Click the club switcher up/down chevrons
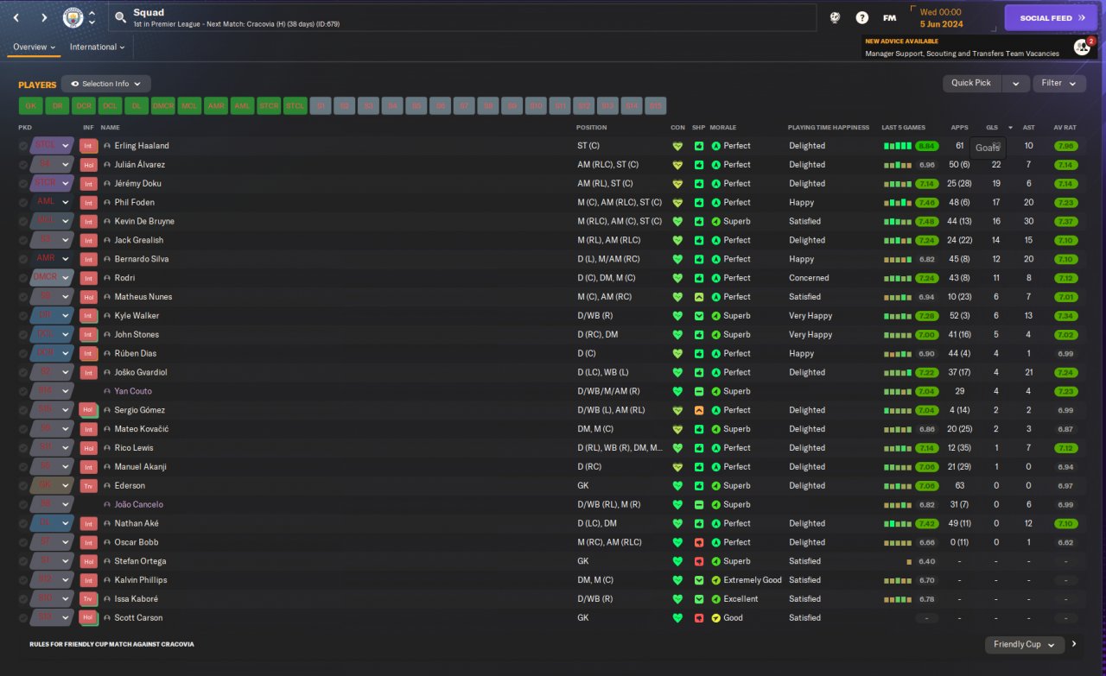Image resolution: width=1106 pixels, height=676 pixels. click(92, 17)
